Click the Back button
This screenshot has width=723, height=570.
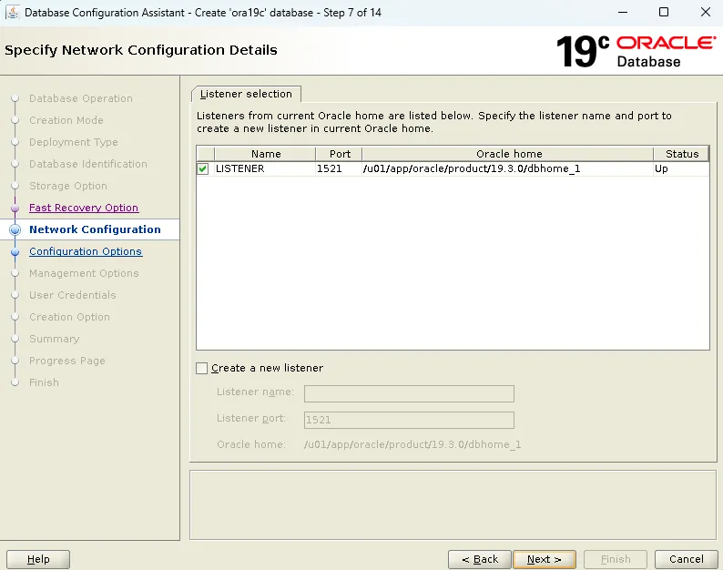(x=480, y=559)
